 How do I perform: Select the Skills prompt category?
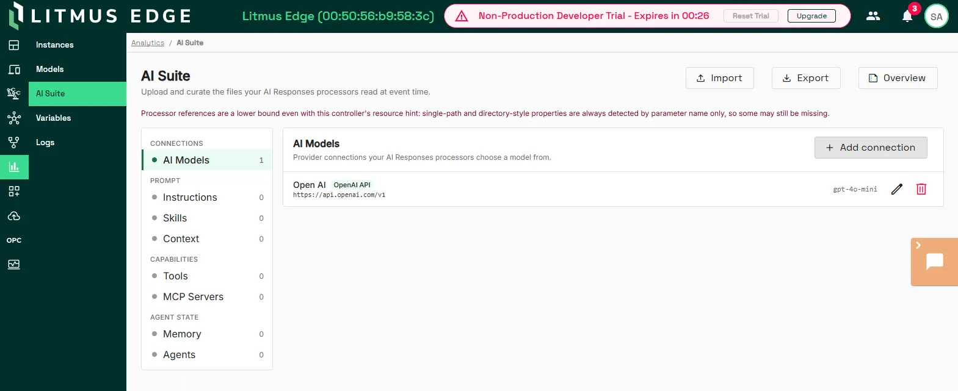tap(207, 218)
